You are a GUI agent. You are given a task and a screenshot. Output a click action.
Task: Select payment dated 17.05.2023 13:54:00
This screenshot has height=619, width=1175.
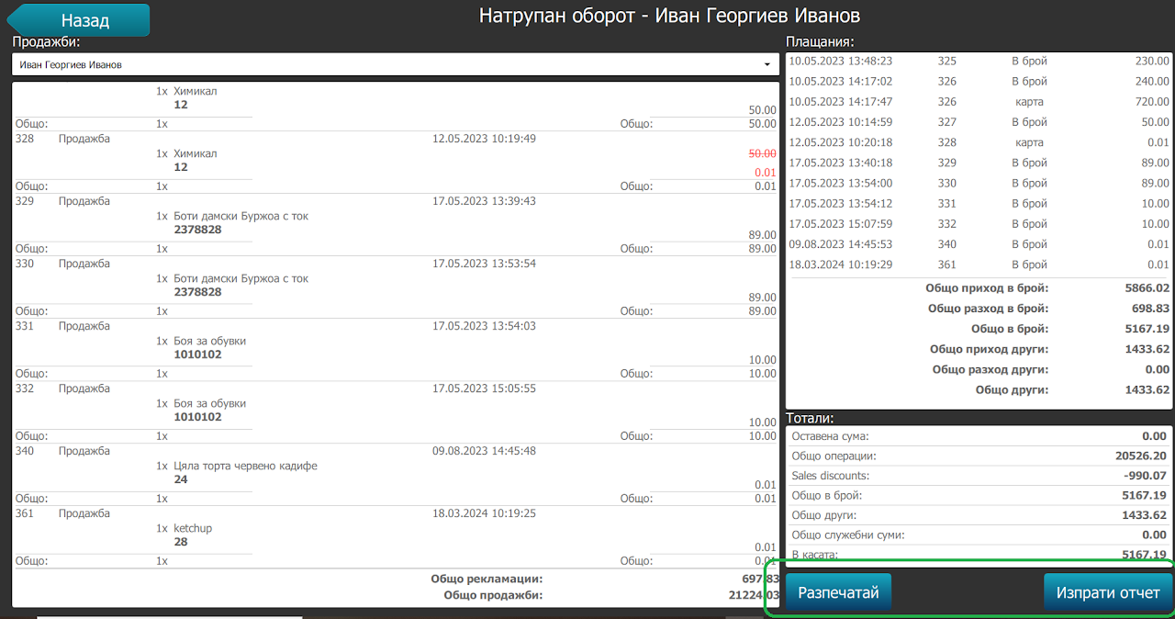pyautogui.click(x=979, y=183)
